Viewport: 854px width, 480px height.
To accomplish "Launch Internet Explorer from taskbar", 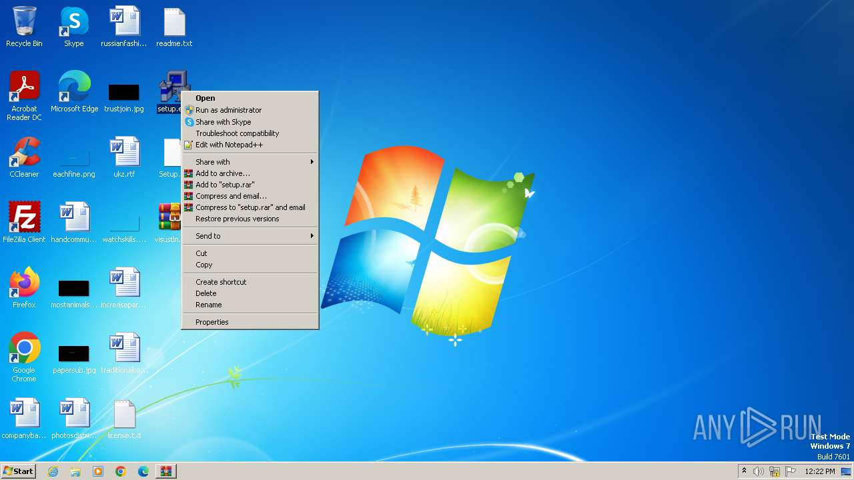I will point(53,471).
